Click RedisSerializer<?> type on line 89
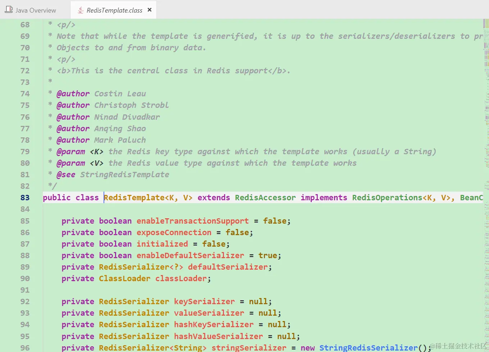Screen dimensions: 489x352 click(x=141, y=267)
